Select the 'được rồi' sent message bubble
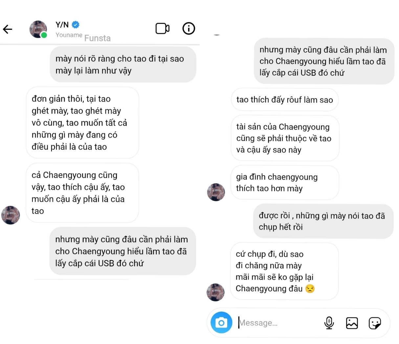Image resolution: width=399 pixels, height=344 pixels. [323, 221]
